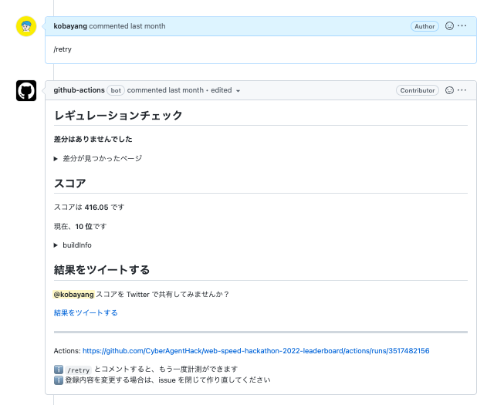Viewport: 487px width, 405px height.
Task: Click the @kobayang mention
Action: pyautogui.click(x=73, y=294)
